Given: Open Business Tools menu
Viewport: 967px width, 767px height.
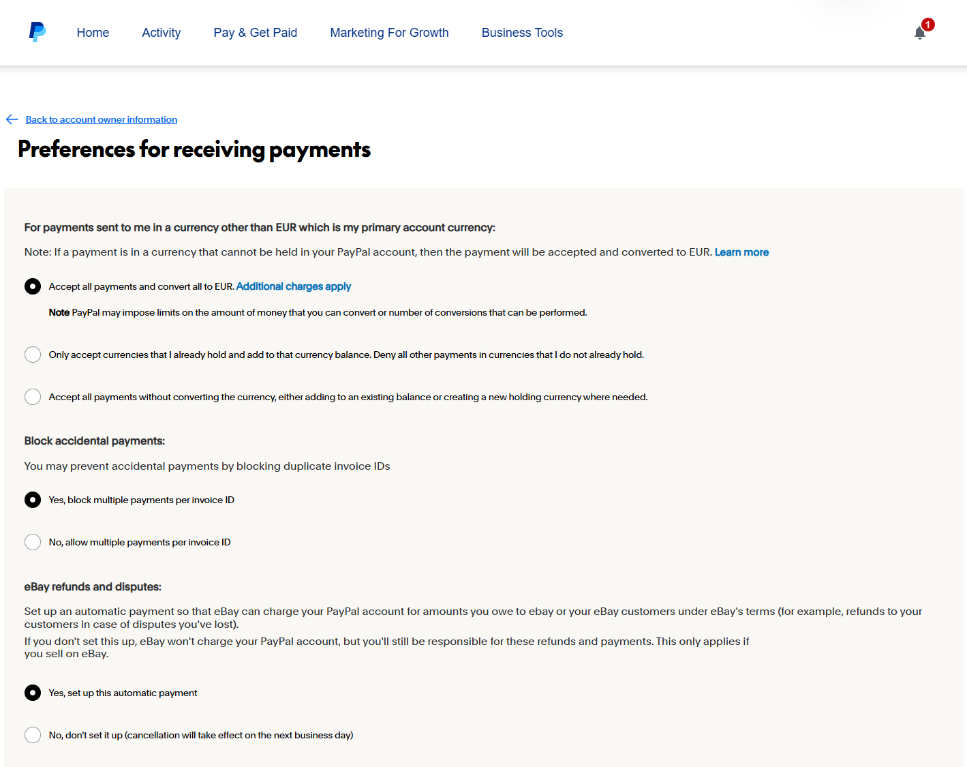Looking at the screenshot, I should tap(522, 33).
